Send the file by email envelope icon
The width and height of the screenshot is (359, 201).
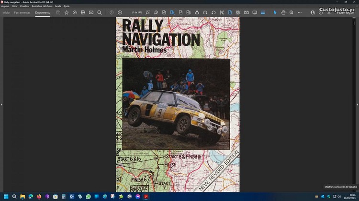91,12
